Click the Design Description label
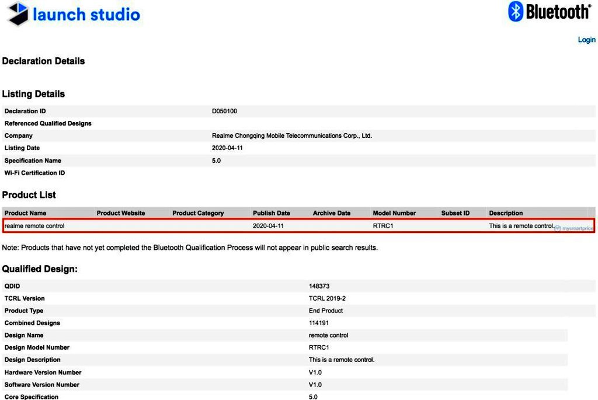The width and height of the screenshot is (598, 400). (33, 360)
